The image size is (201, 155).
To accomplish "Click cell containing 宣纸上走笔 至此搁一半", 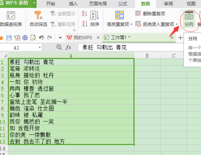I will coord(71,102).
